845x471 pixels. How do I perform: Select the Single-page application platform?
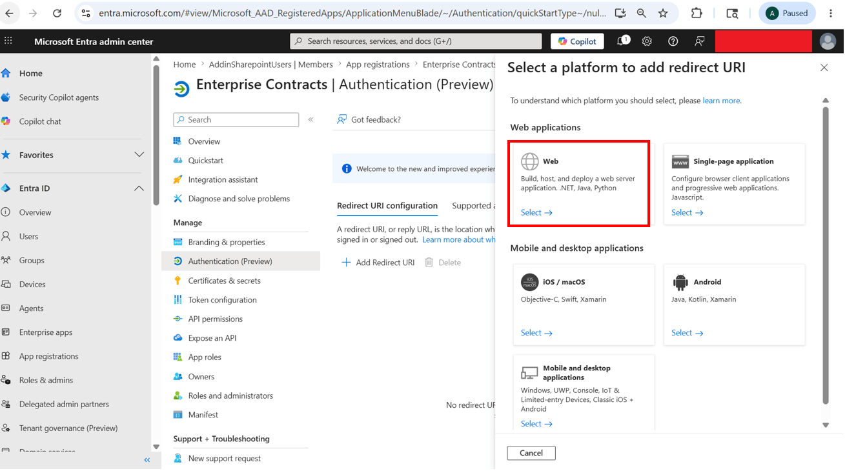tap(735, 184)
